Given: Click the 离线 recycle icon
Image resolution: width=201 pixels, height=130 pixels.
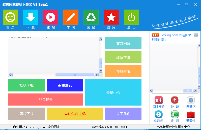Looking at the screenshot, I should [91, 17].
